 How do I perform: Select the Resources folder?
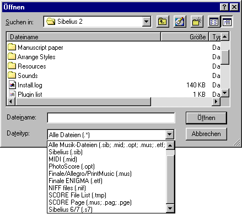point(27,66)
